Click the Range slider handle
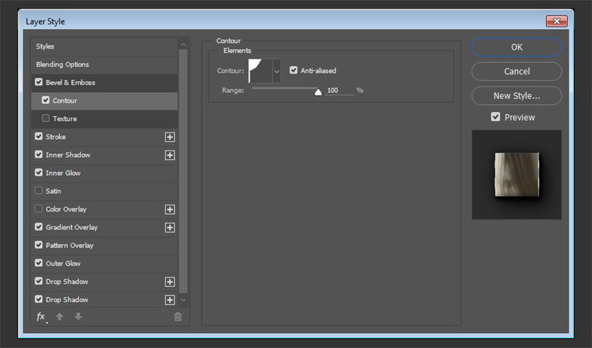The image size is (592, 348). (318, 92)
